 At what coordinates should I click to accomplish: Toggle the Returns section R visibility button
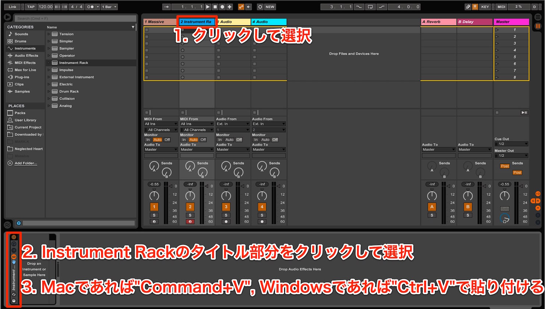pyautogui.click(x=538, y=201)
